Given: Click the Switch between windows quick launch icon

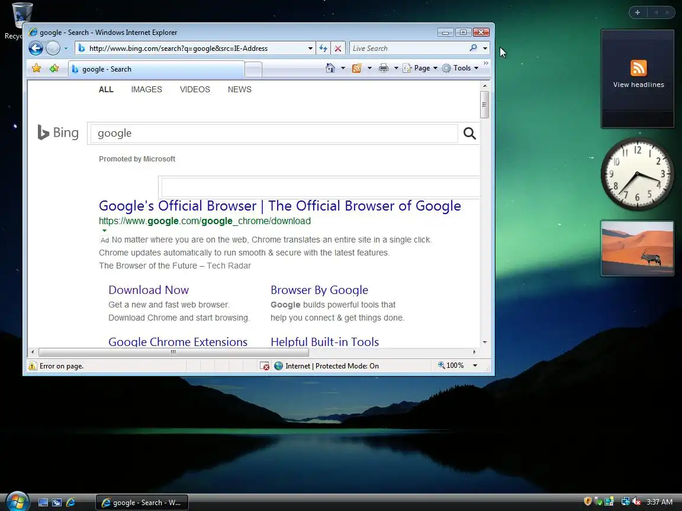Looking at the screenshot, I should coord(57,502).
